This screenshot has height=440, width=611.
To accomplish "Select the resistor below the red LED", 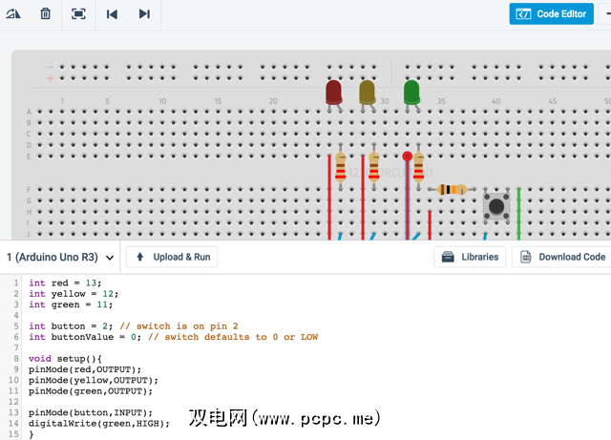I will (x=340, y=167).
